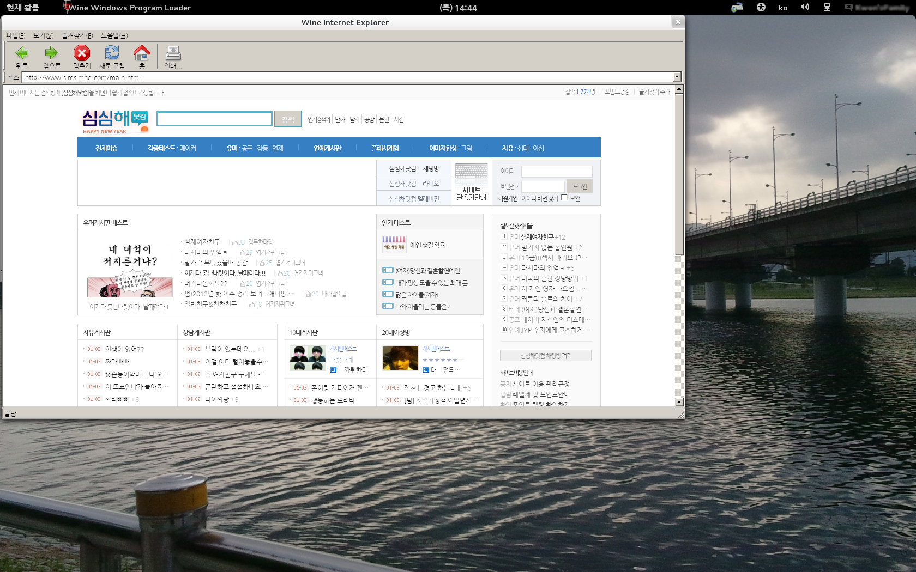The image size is (916, 572).
Task: Open the 나와 어울리는 동물은? test link
Action: (x=423, y=307)
